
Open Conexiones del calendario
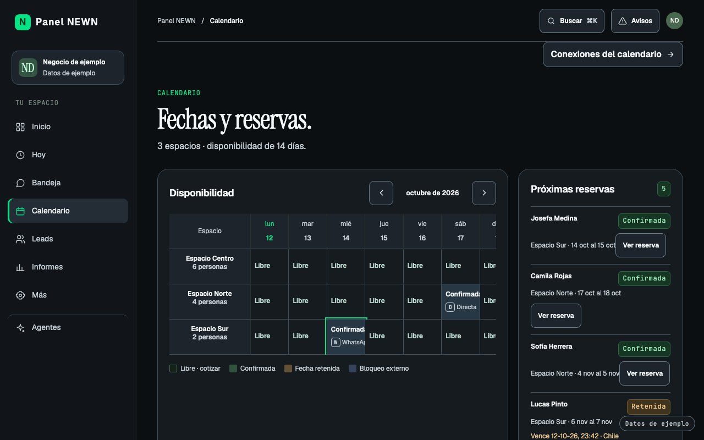click(613, 54)
